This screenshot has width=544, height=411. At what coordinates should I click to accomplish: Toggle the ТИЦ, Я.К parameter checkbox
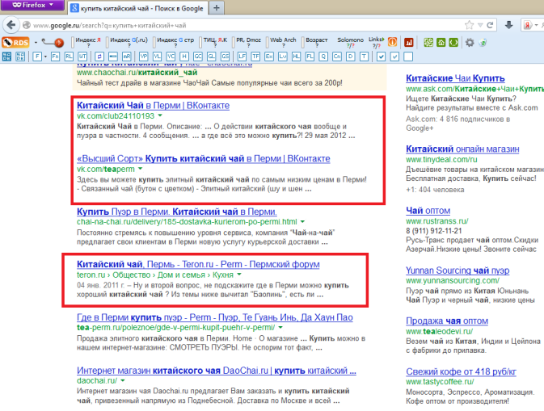tap(201, 42)
